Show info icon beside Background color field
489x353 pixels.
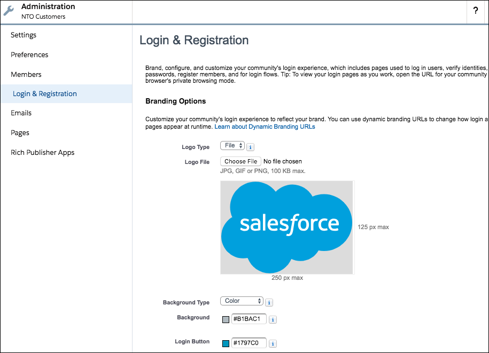[273, 319]
